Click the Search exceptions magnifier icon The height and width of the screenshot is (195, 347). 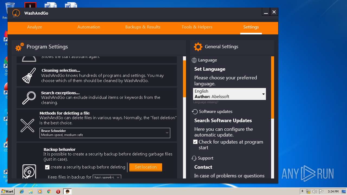29,98
